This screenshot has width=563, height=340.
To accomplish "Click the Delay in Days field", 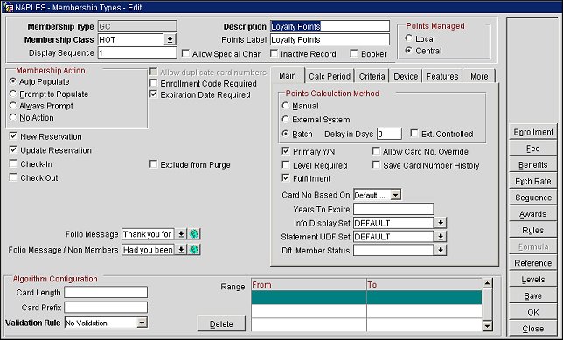I will click(x=389, y=134).
